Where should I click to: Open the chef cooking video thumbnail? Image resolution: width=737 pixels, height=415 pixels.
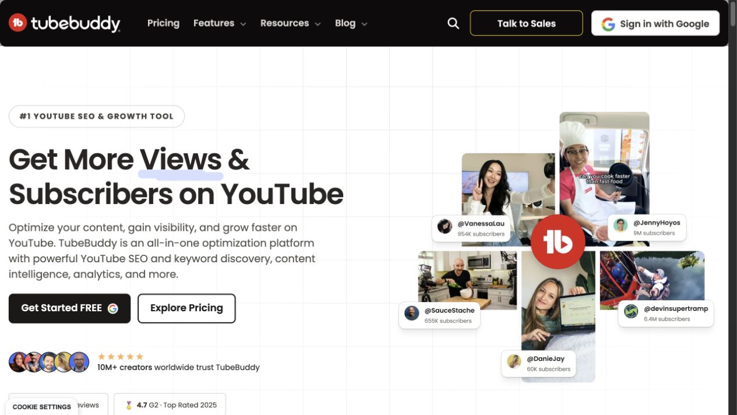[x=604, y=169]
